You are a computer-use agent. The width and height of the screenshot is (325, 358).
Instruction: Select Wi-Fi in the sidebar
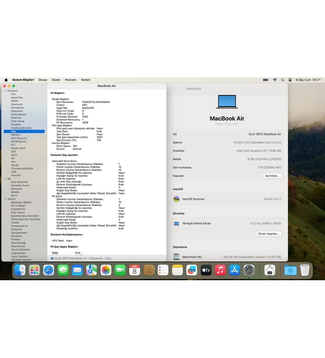14,196
